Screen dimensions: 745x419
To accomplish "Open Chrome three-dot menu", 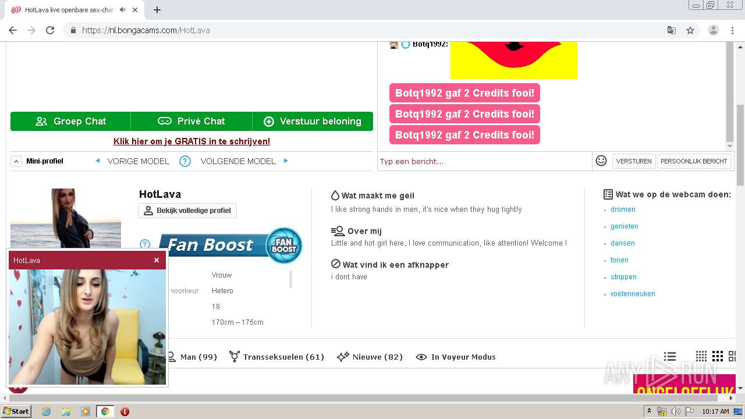I will pyautogui.click(x=732, y=30).
